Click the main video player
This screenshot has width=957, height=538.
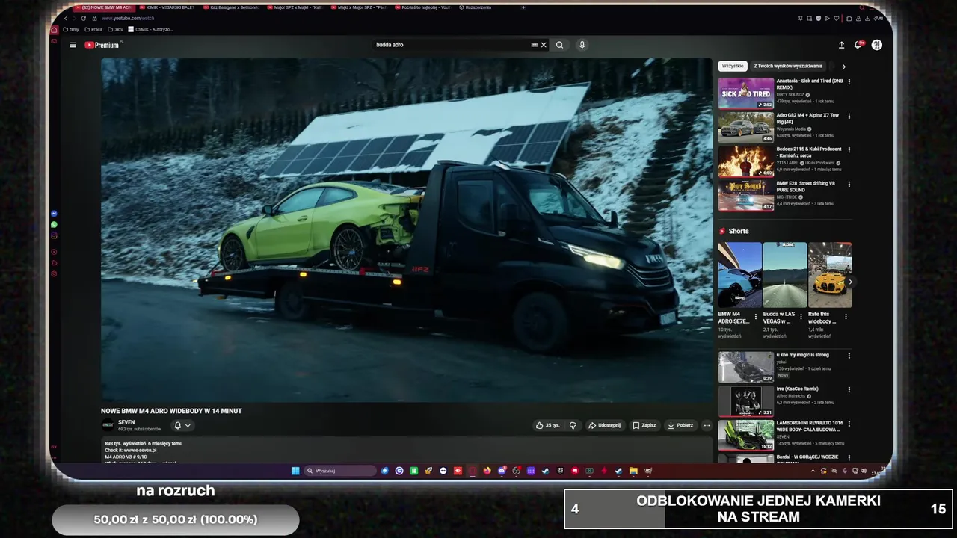407,230
